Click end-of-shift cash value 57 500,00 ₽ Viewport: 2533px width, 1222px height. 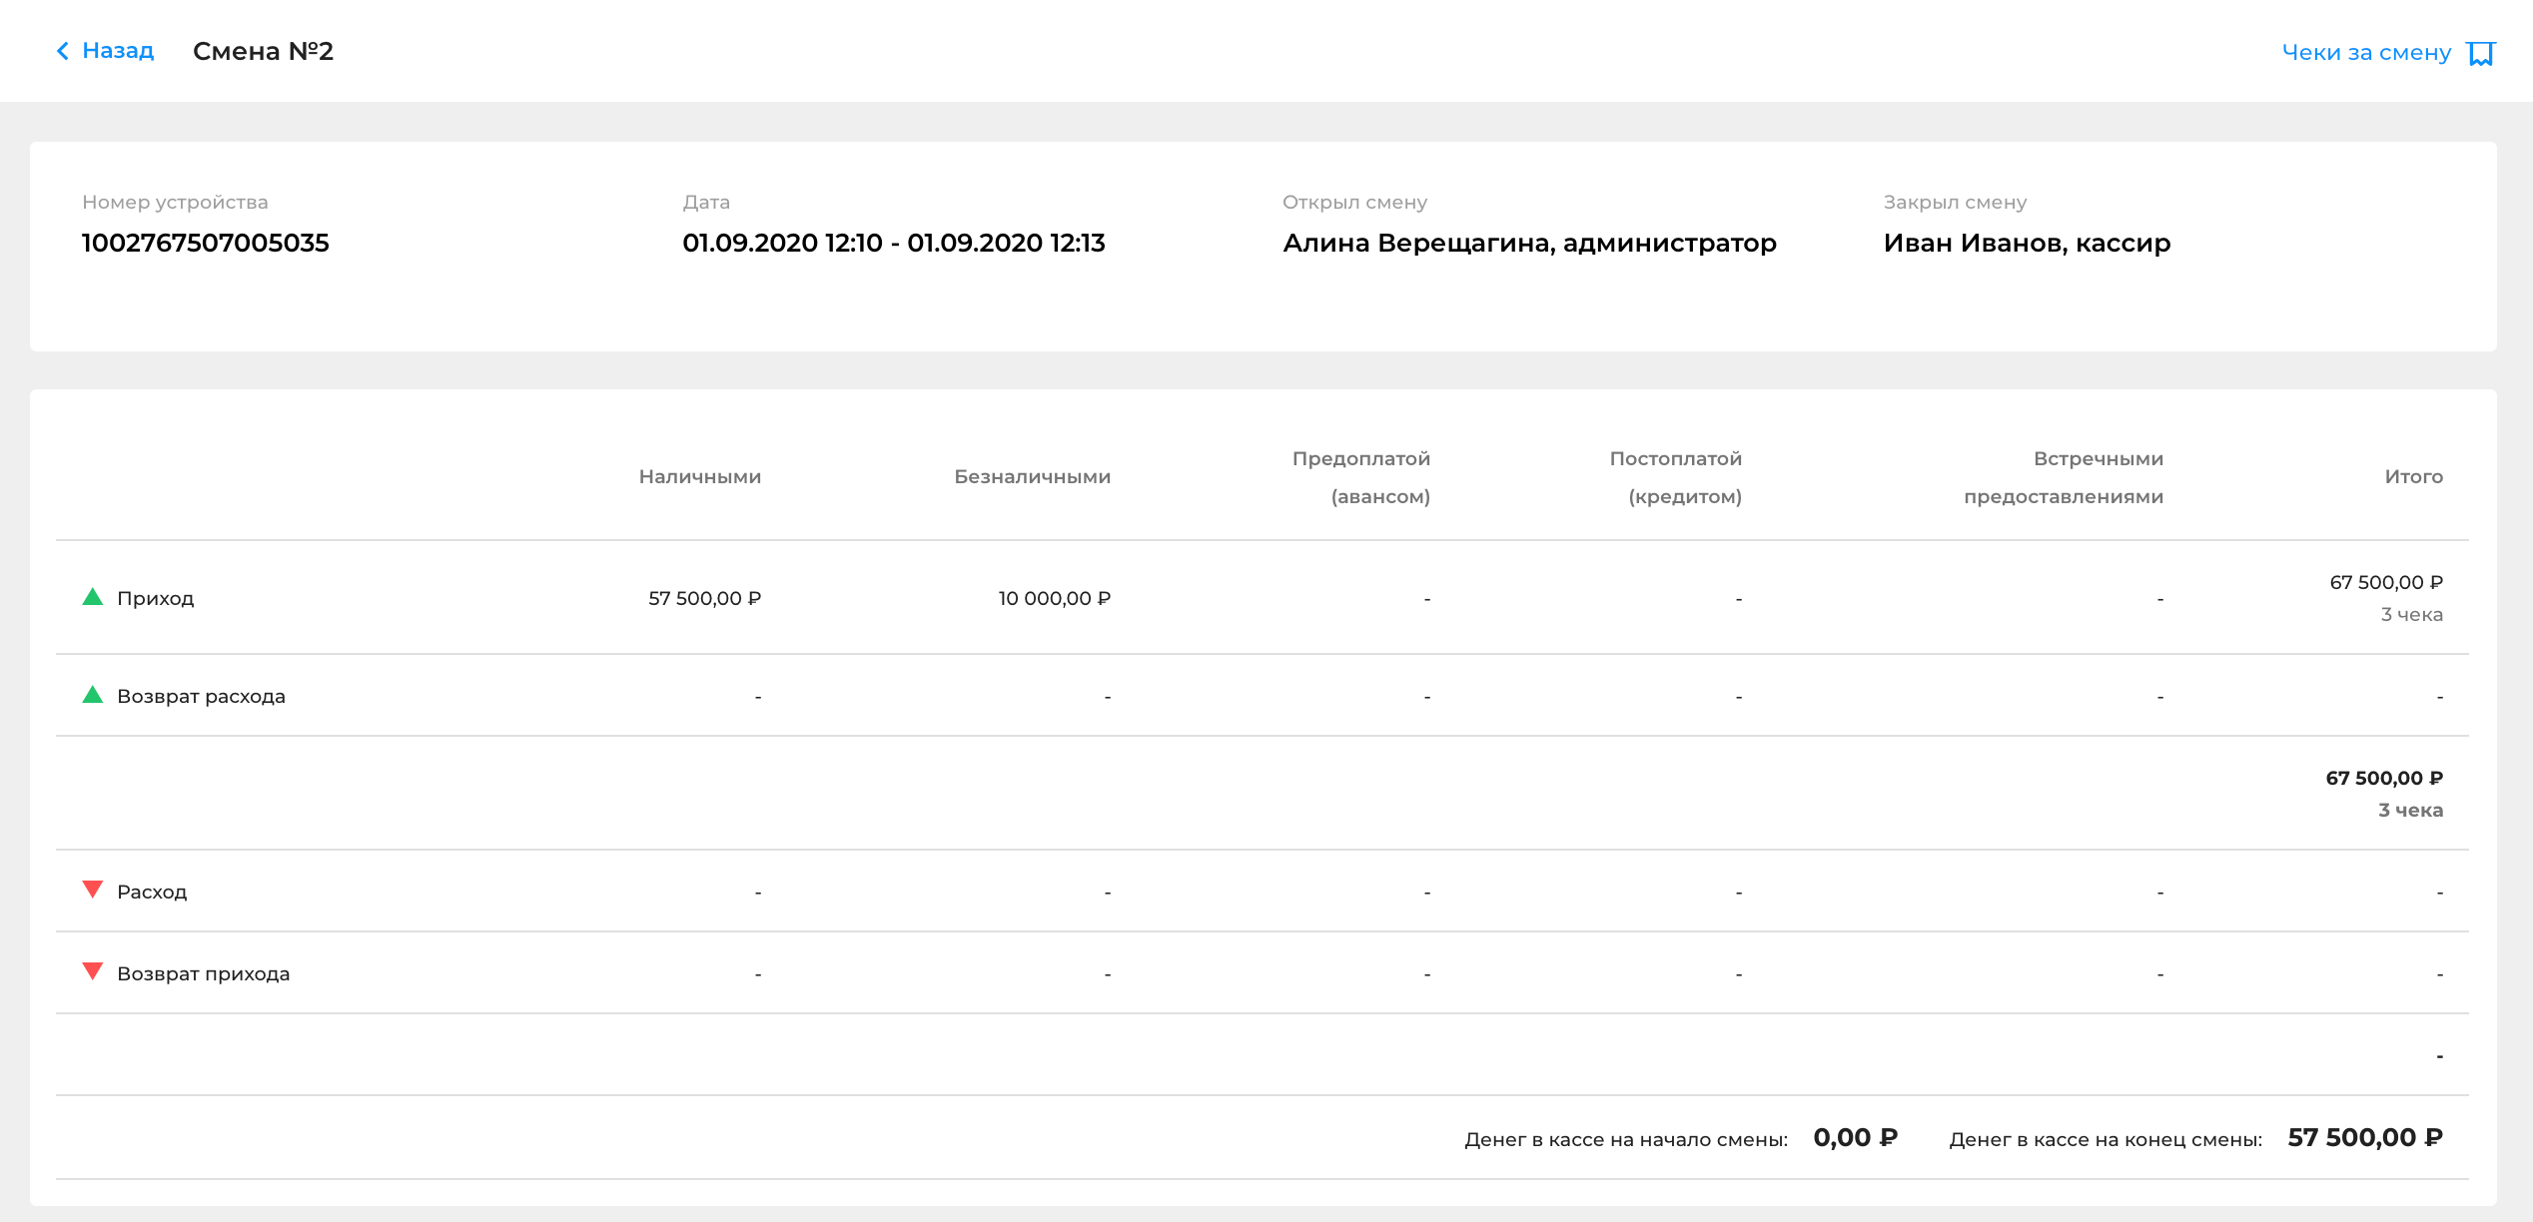[2364, 1137]
